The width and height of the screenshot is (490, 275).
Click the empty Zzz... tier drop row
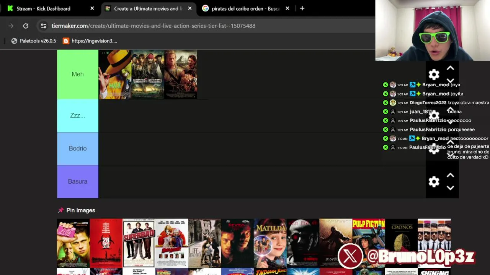pyautogui.click(x=262, y=116)
